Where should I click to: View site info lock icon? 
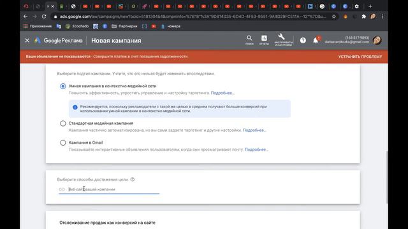coord(55,17)
